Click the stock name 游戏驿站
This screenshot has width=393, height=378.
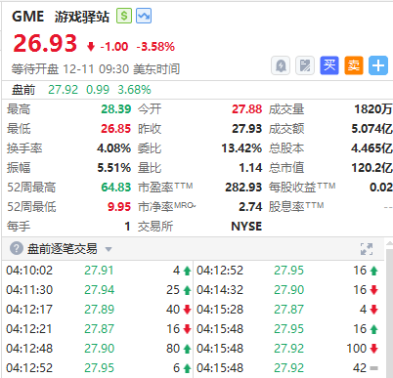pos(82,17)
